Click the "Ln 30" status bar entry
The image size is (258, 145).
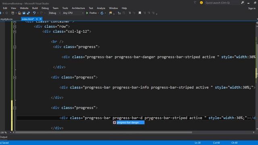coord(198,143)
